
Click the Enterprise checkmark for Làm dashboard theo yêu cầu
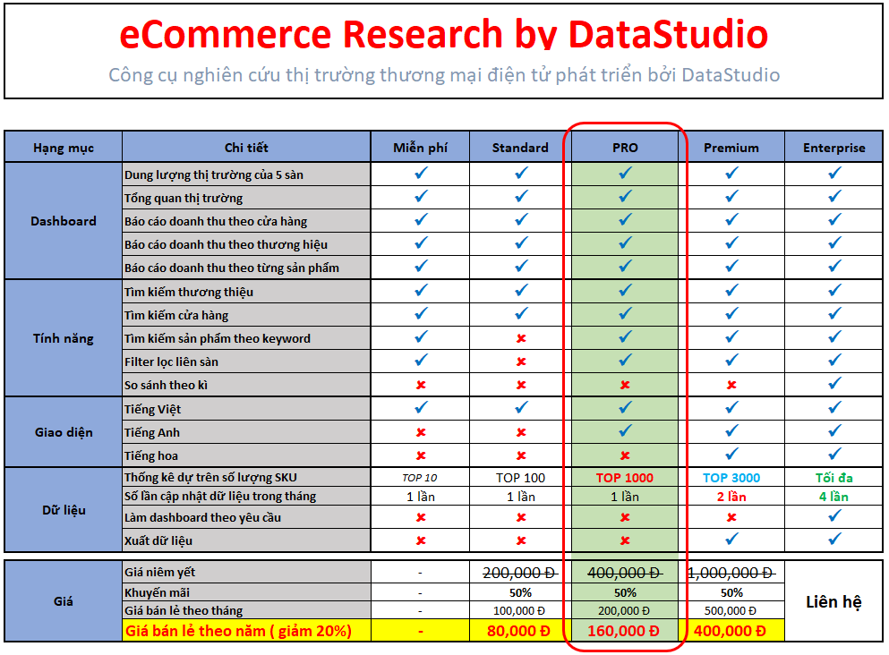point(834,516)
